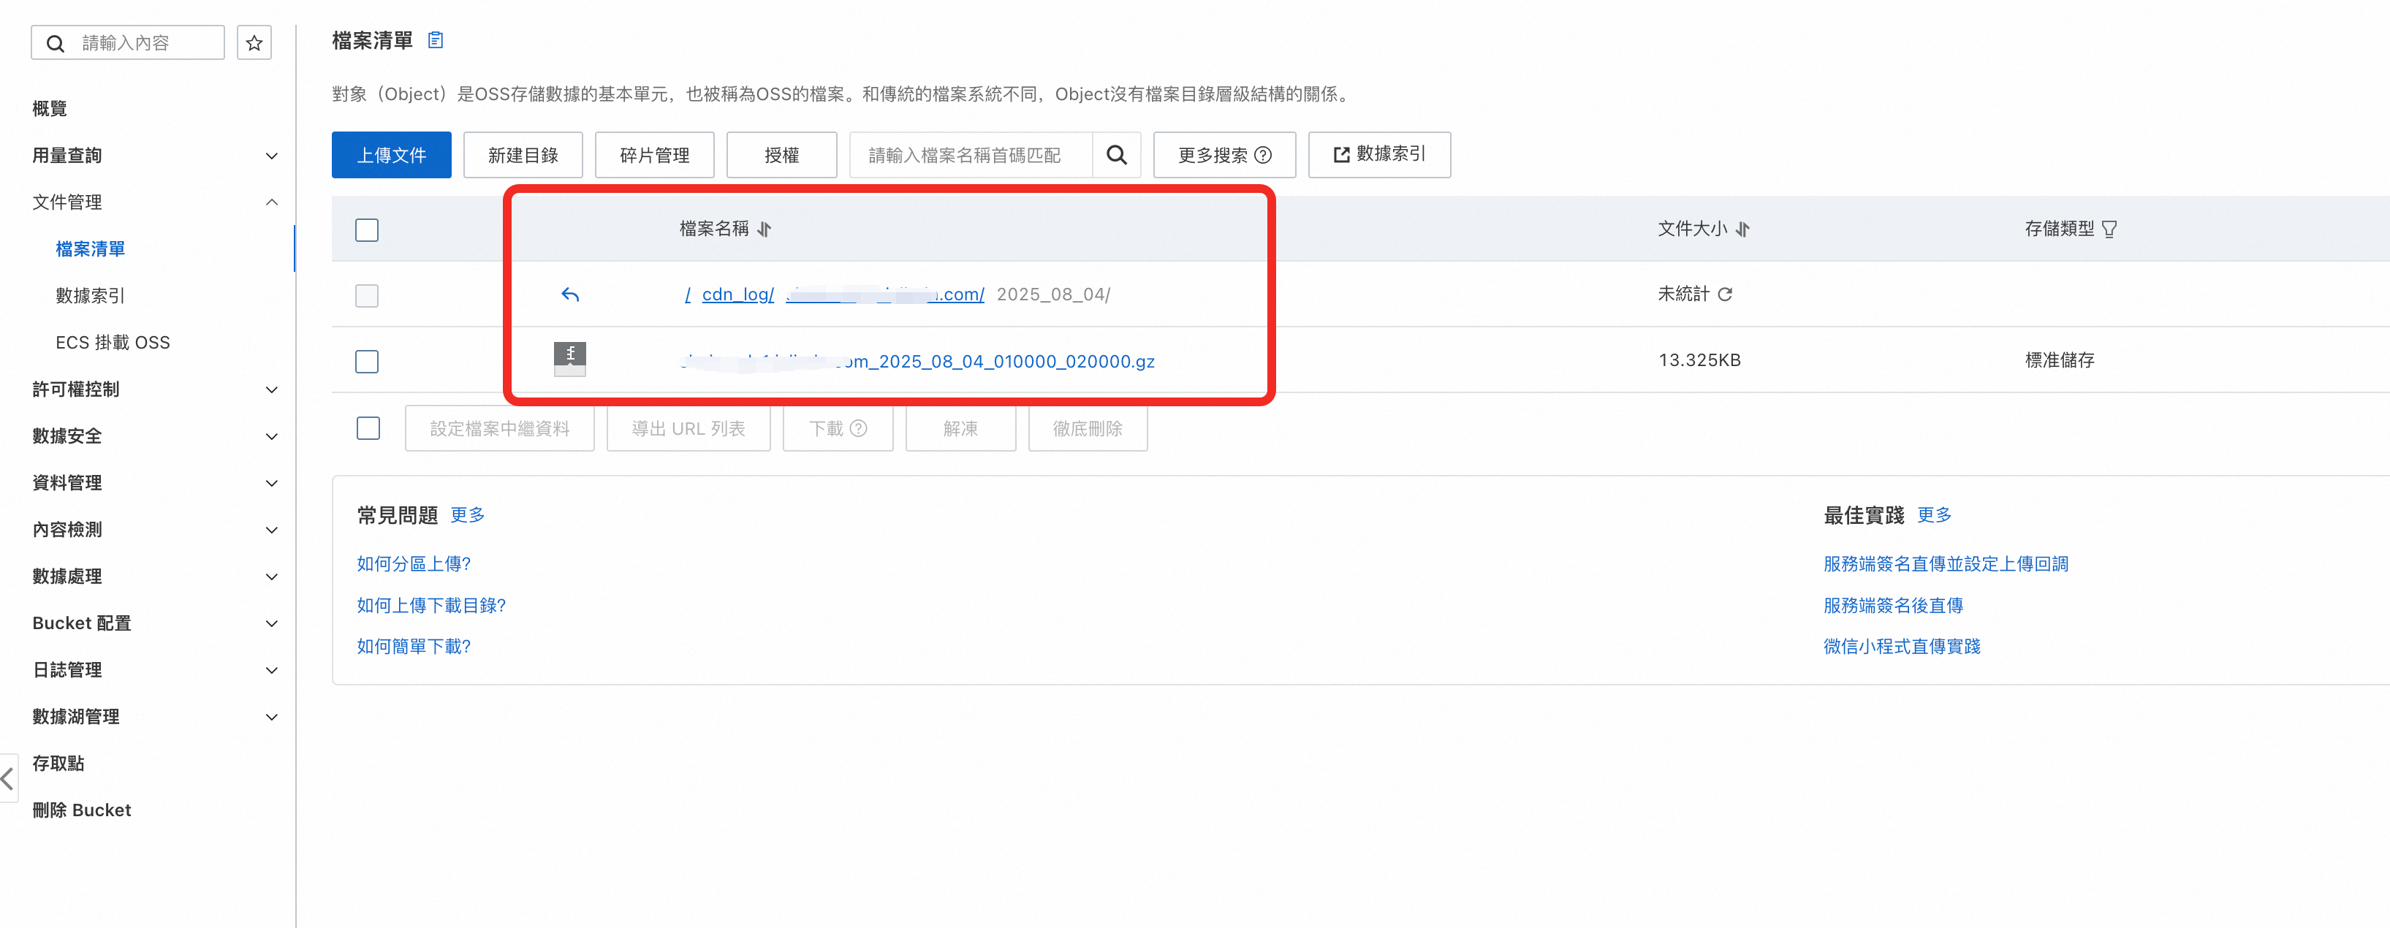This screenshot has width=2390, height=928.
Task: Click refresh icon next to 未統計
Action: (x=1725, y=294)
